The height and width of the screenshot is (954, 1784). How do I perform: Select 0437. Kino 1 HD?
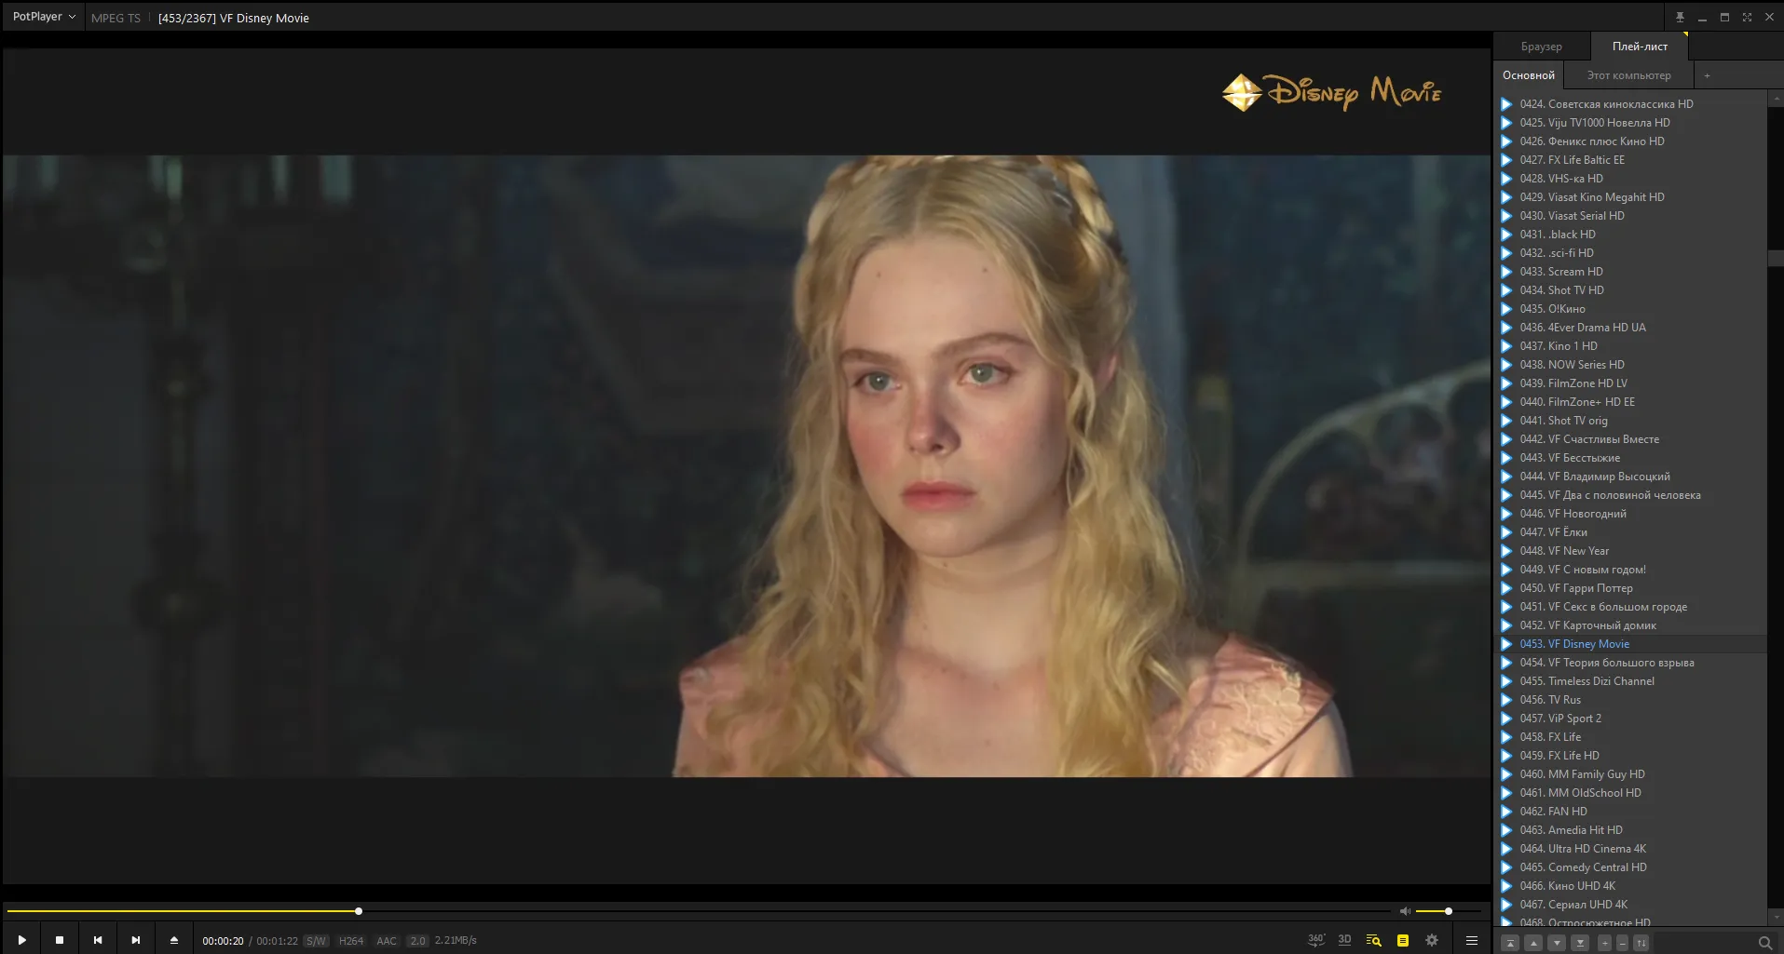coord(1631,346)
